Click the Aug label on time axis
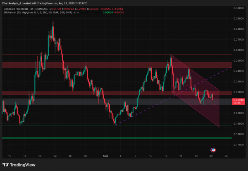 pyautogui.click(x=105, y=156)
